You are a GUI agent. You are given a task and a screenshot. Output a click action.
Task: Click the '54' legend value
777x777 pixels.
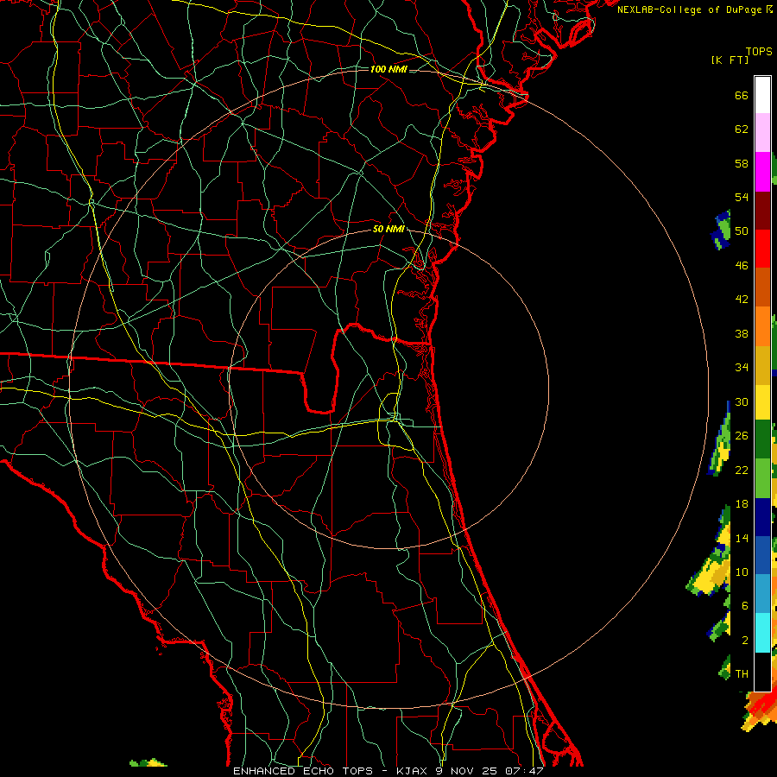(742, 197)
